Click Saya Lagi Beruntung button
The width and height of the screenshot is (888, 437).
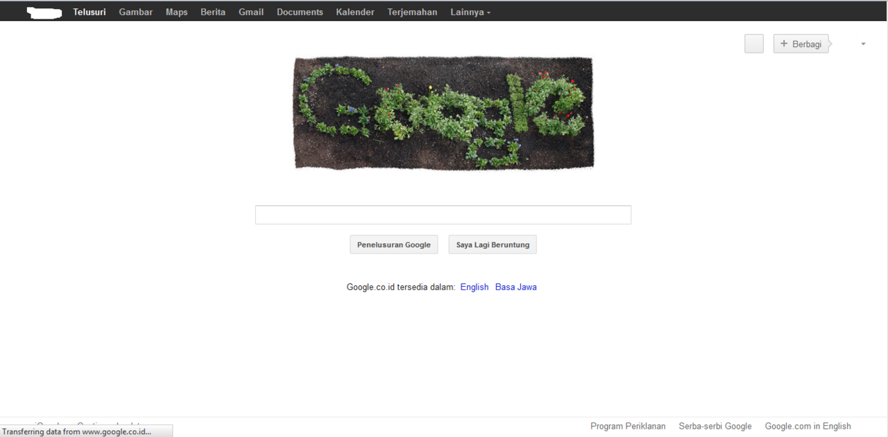(x=493, y=244)
